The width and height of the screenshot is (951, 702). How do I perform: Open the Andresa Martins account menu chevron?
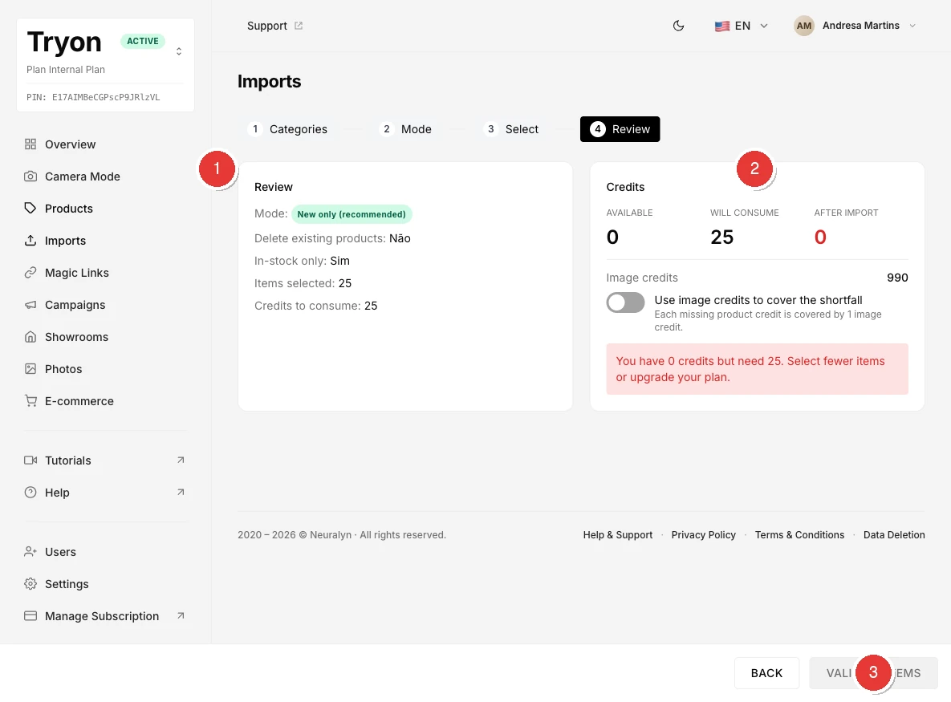tap(912, 26)
